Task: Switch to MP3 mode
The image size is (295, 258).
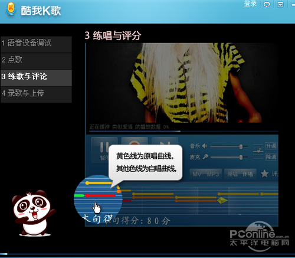Action: coord(213,174)
